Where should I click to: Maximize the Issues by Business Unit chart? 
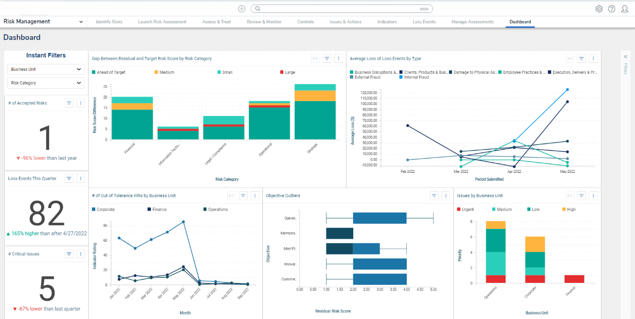570,196
